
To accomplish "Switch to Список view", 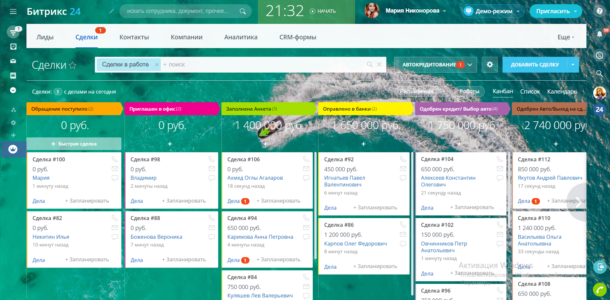I will pos(530,92).
